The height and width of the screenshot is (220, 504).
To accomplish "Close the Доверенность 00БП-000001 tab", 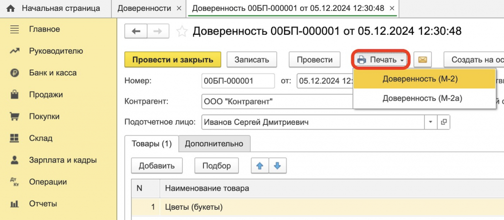I will coord(391,8).
